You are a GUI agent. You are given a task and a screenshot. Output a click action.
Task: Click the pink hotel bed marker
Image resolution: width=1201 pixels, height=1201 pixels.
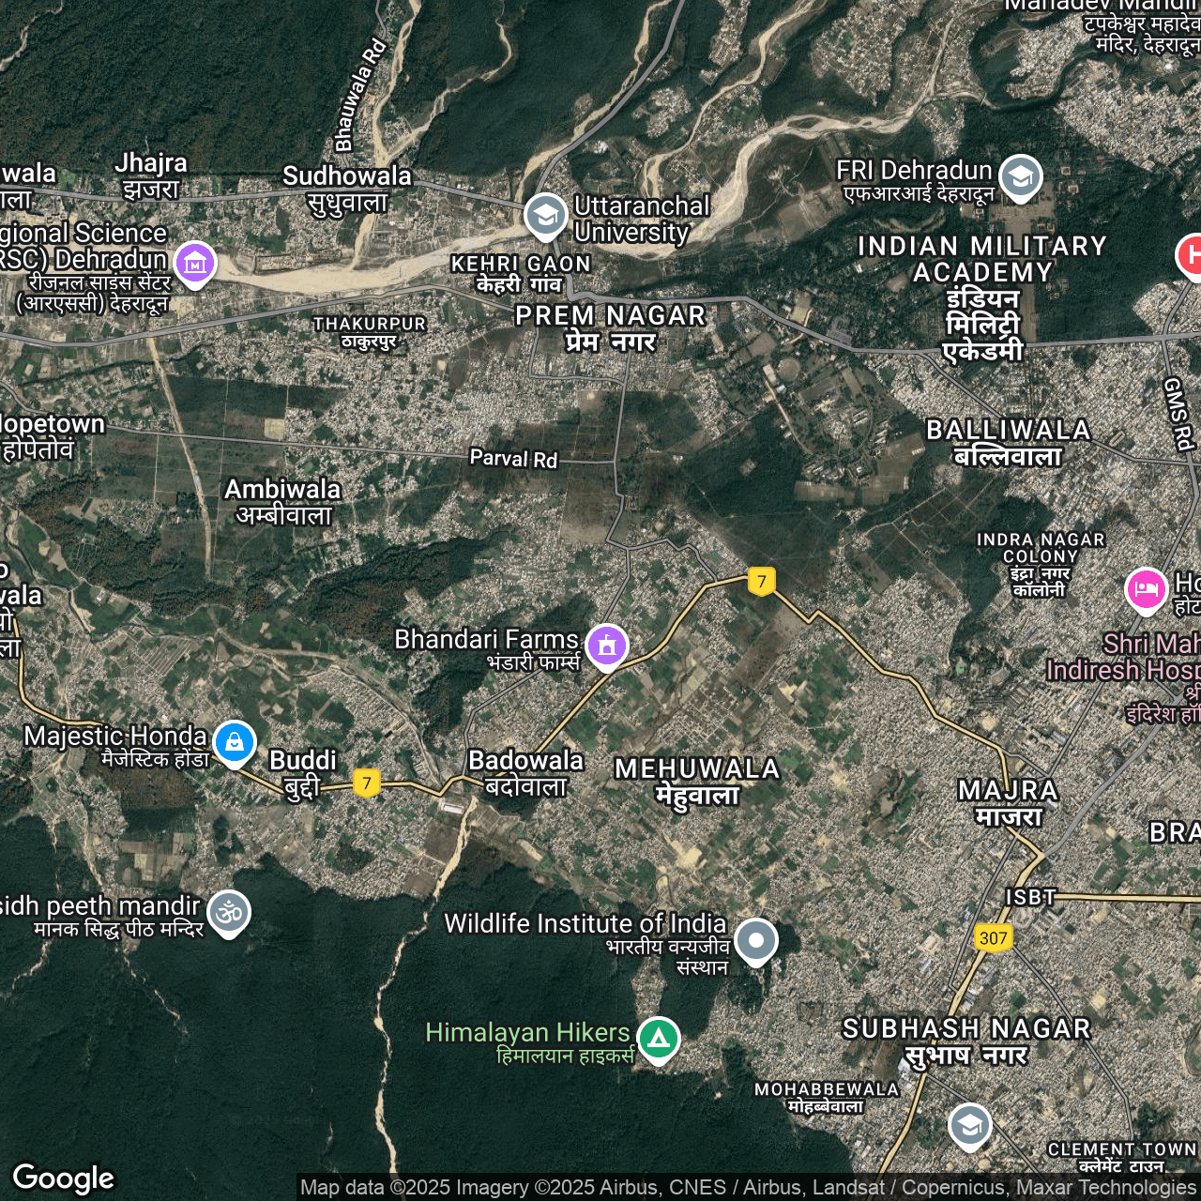[1146, 589]
